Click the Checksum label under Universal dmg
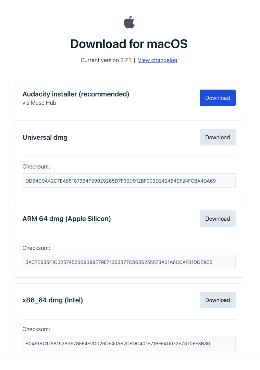Screen dimensions: 260x370 (x=36, y=166)
